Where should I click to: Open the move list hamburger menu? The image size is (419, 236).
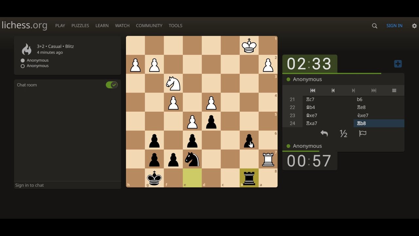(394, 90)
